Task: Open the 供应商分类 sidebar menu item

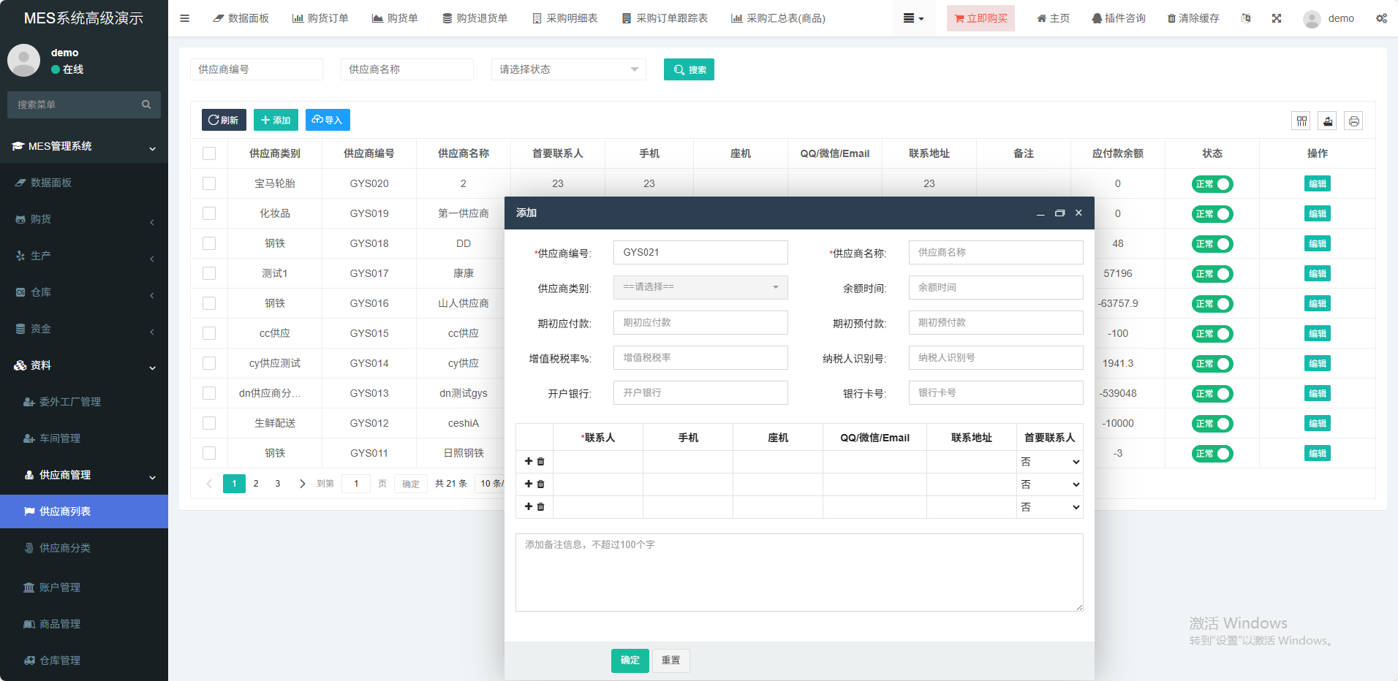Action: click(65, 548)
